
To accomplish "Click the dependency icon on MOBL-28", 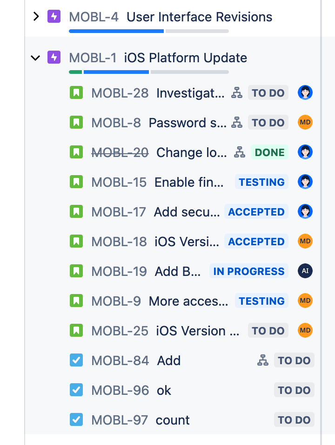I will [x=237, y=92].
